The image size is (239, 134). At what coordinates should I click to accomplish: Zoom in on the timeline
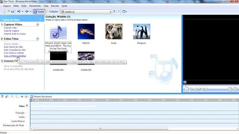click(12, 96)
